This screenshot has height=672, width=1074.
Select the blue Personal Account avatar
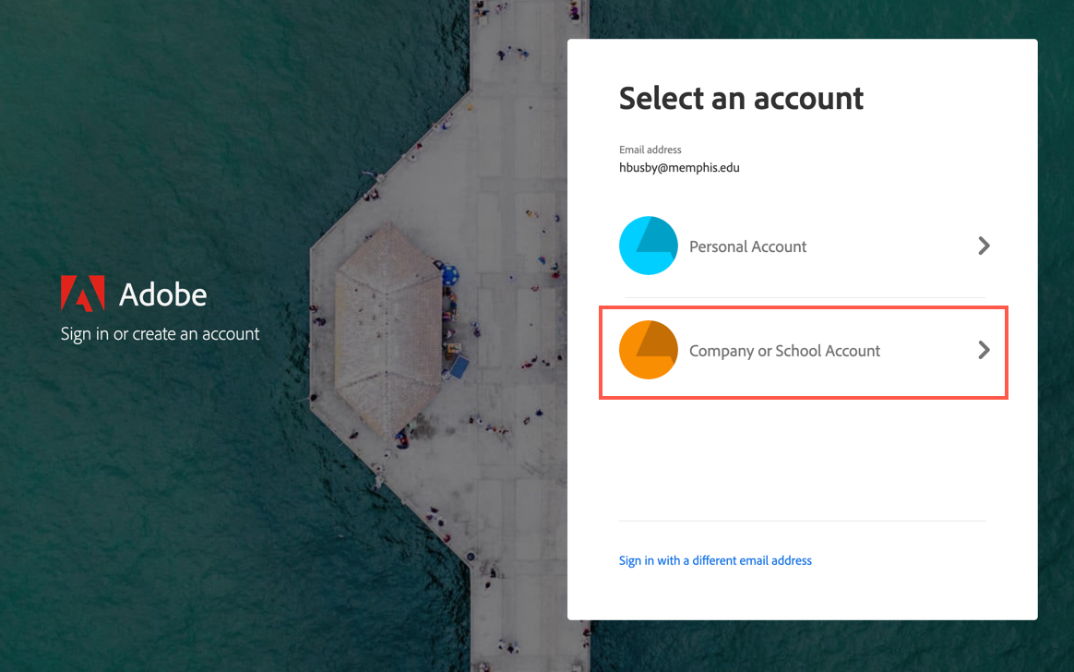coord(648,246)
